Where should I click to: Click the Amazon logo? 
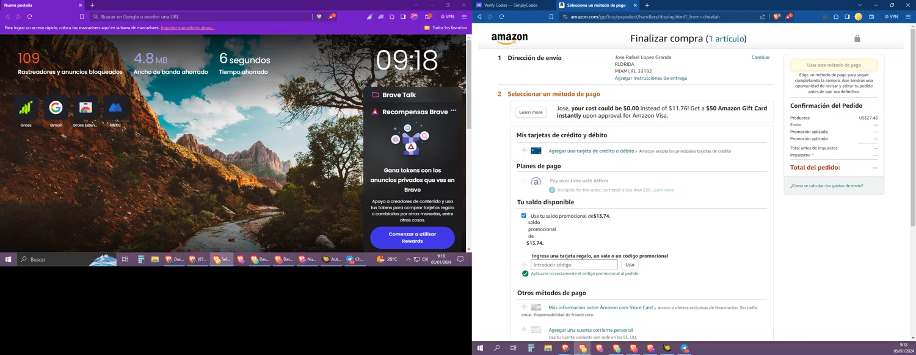[509, 38]
